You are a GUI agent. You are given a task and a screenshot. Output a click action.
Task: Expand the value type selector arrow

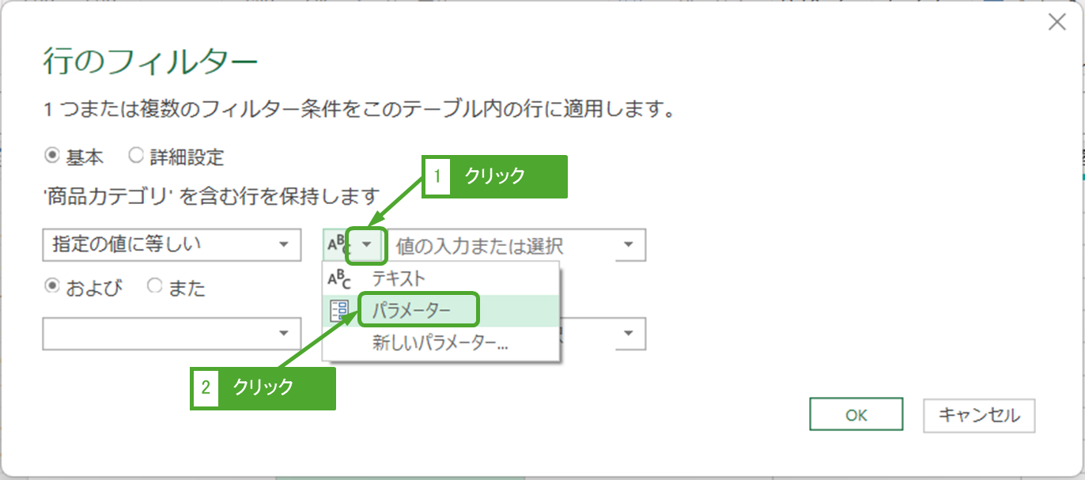point(367,246)
